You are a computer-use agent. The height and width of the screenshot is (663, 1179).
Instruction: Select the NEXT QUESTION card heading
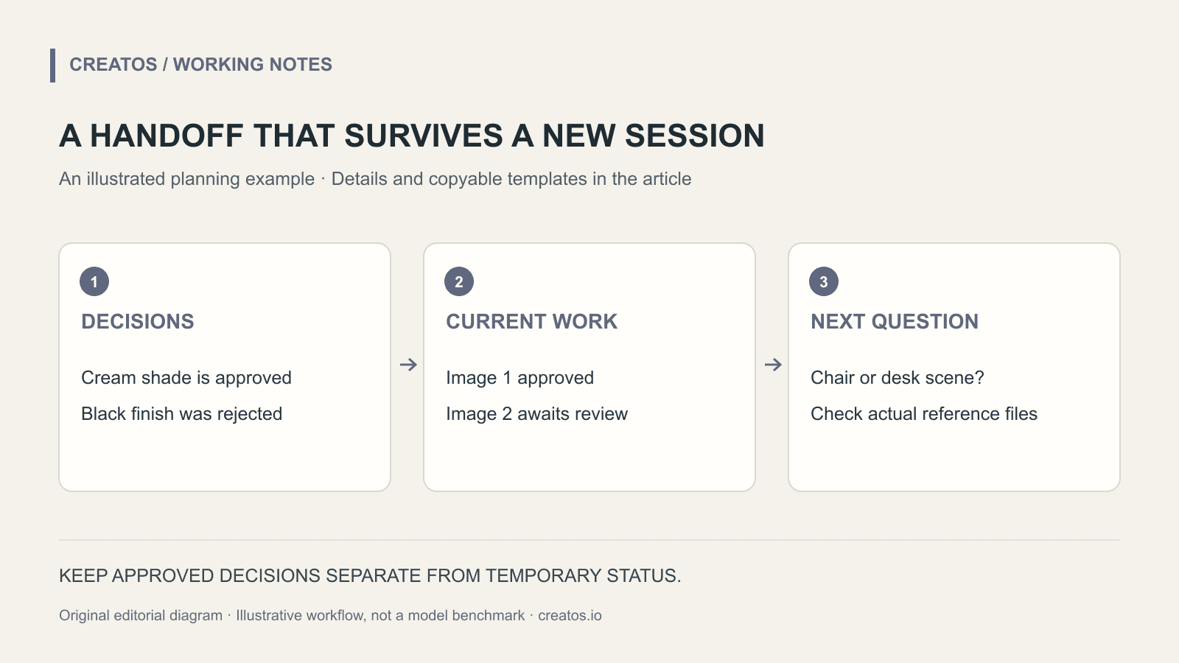click(895, 321)
